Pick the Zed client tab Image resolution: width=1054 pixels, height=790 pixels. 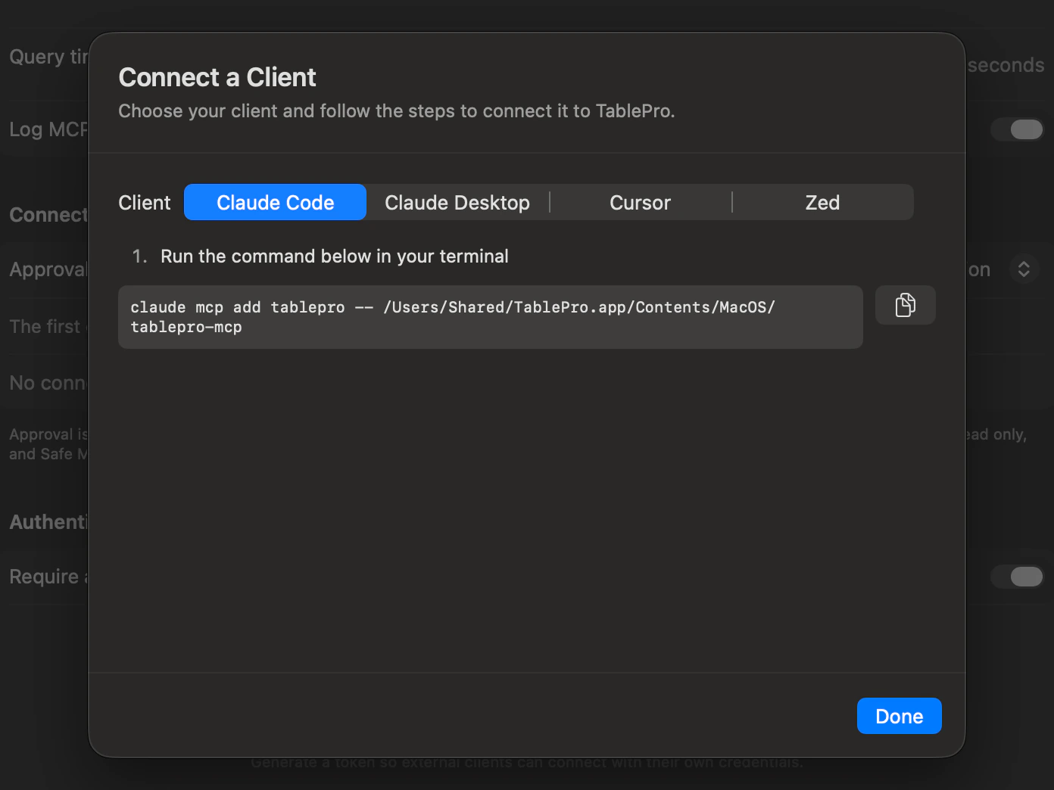tap(822, 202)
